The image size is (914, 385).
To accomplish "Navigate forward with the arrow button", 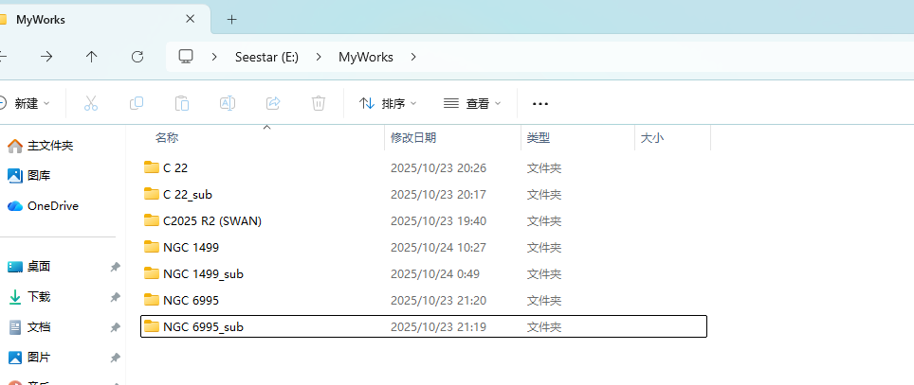I will click(x=46, y=57).
